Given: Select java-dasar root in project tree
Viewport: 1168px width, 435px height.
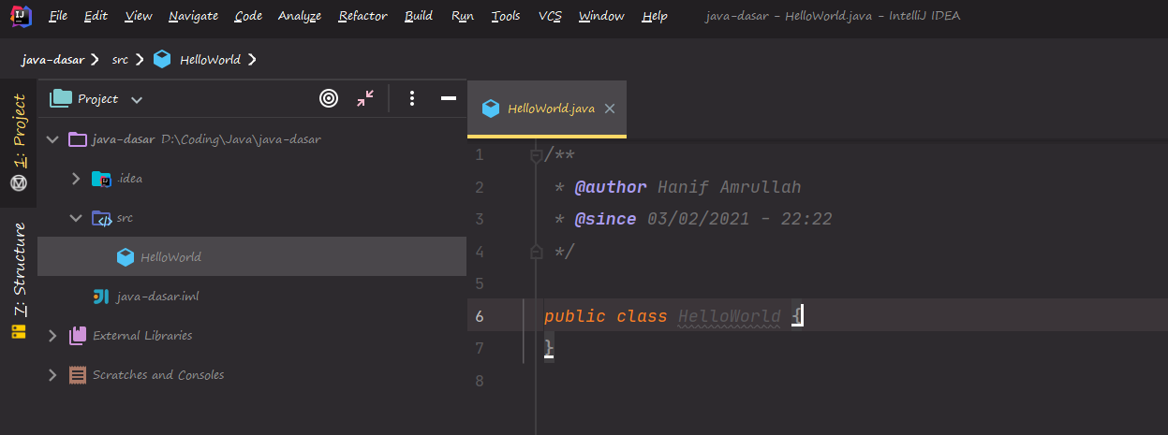Looking at the screenshot, I should tap(252, 139).
